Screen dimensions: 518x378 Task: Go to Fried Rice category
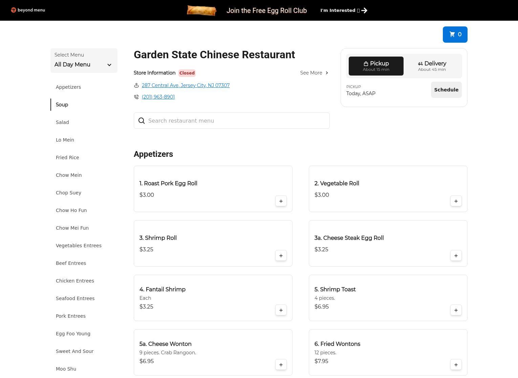67,157
